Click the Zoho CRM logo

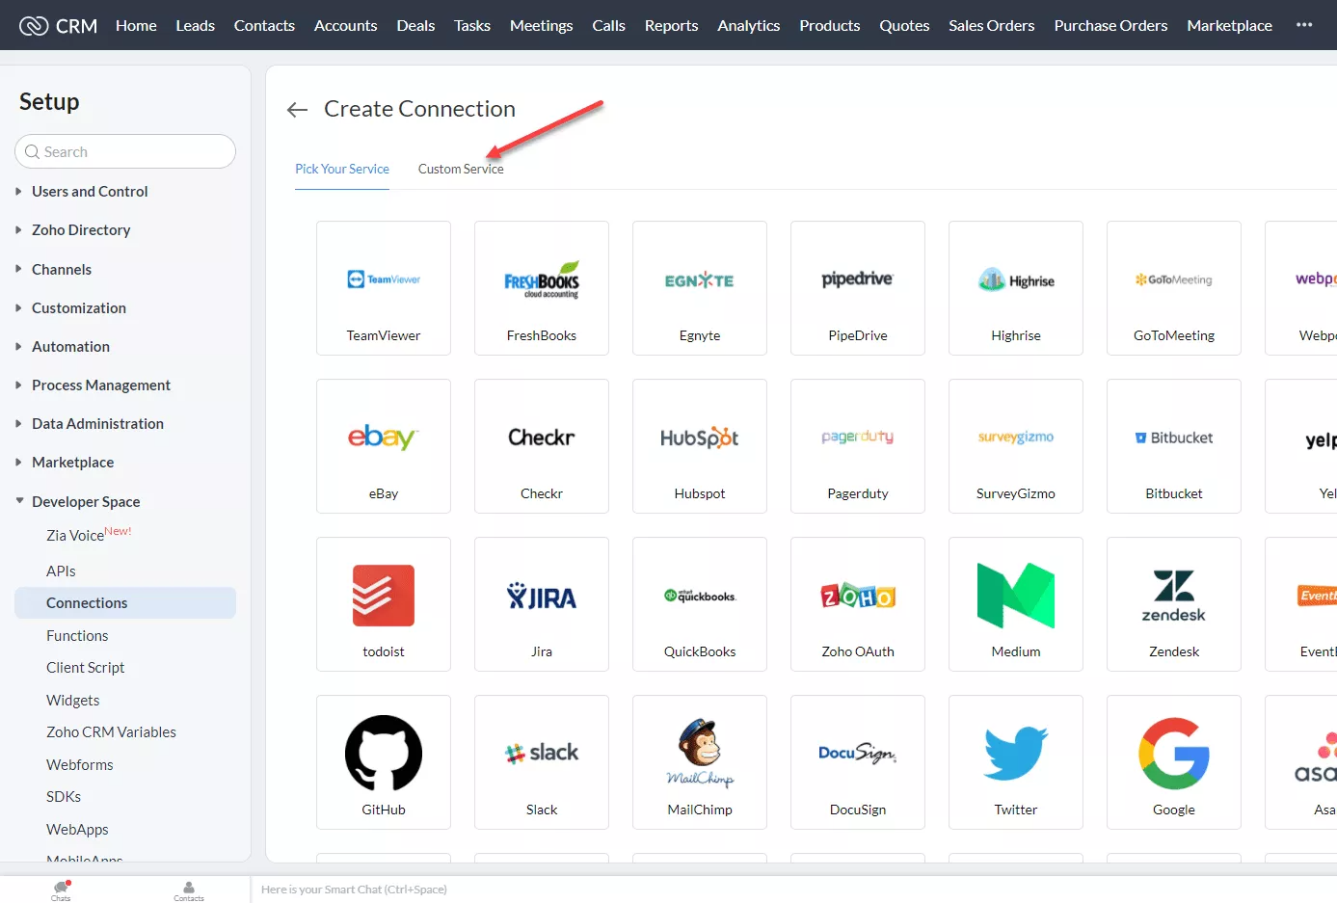pos(58,26)
